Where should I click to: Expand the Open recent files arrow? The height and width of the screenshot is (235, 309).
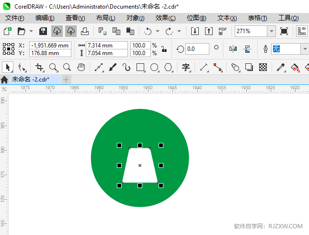[x=31, y=31]
